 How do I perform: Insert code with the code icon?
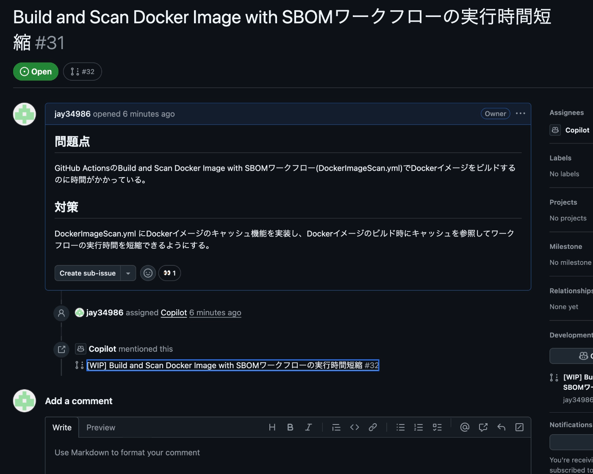355,427
